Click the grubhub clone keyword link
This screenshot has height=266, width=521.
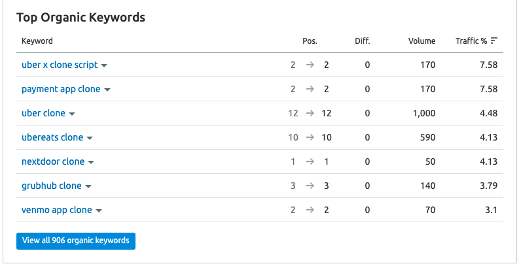pos(52,186)
